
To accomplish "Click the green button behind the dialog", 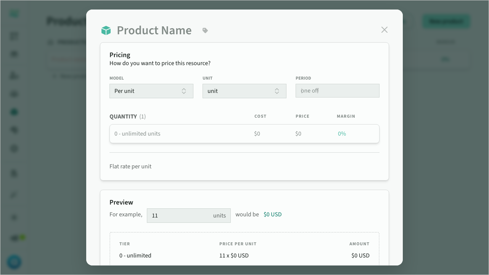I will (446, 21).
